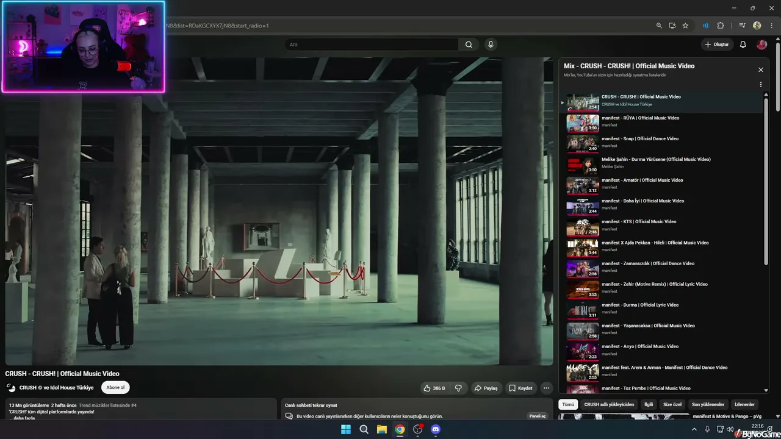Play manifest feat. Arem & Arman - Manifest

point(661,372)
